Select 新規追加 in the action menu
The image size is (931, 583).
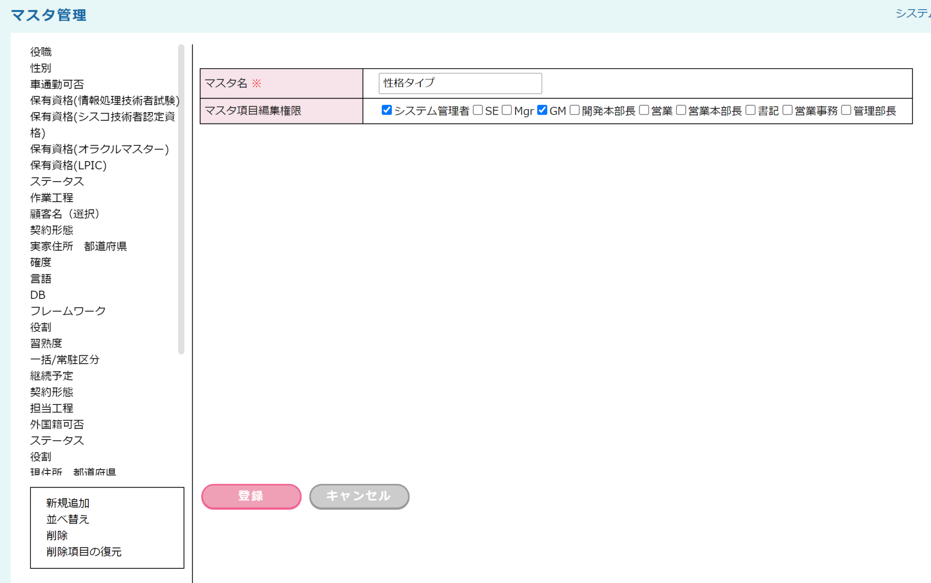pyautogui.click(x=68, y=503)
